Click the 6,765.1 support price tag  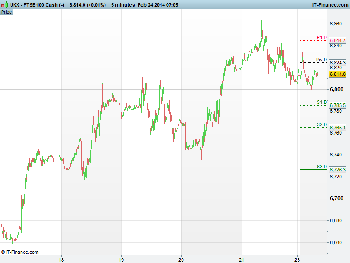coord(338,128)
